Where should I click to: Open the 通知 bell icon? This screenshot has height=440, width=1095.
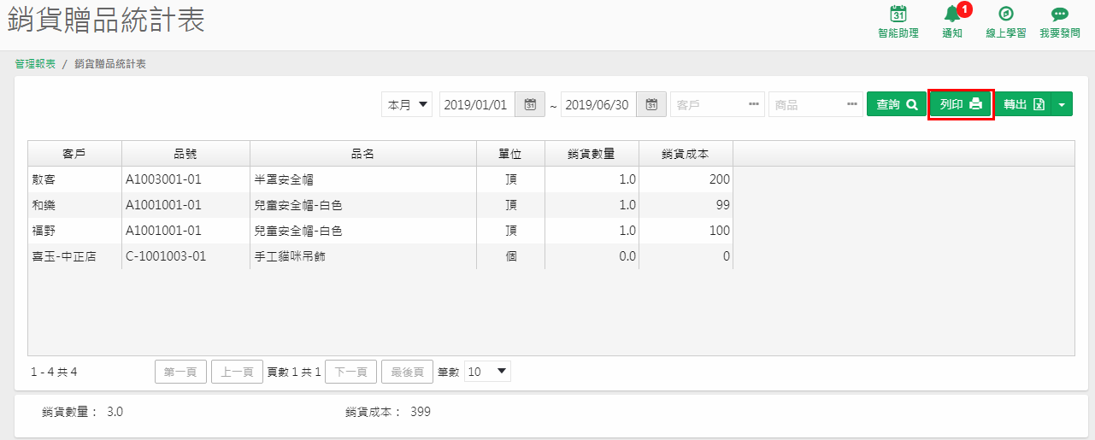pyautogui.click(x=952, y=14)
